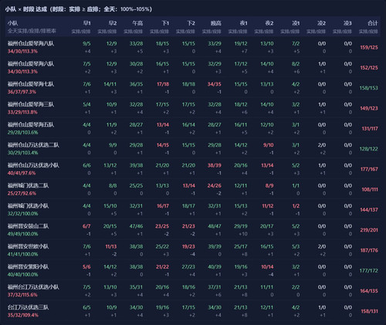Click the all-day rate 49/49/100.0%
The height and width of the screenshot is (325, 386).
[x=23, y=234]
